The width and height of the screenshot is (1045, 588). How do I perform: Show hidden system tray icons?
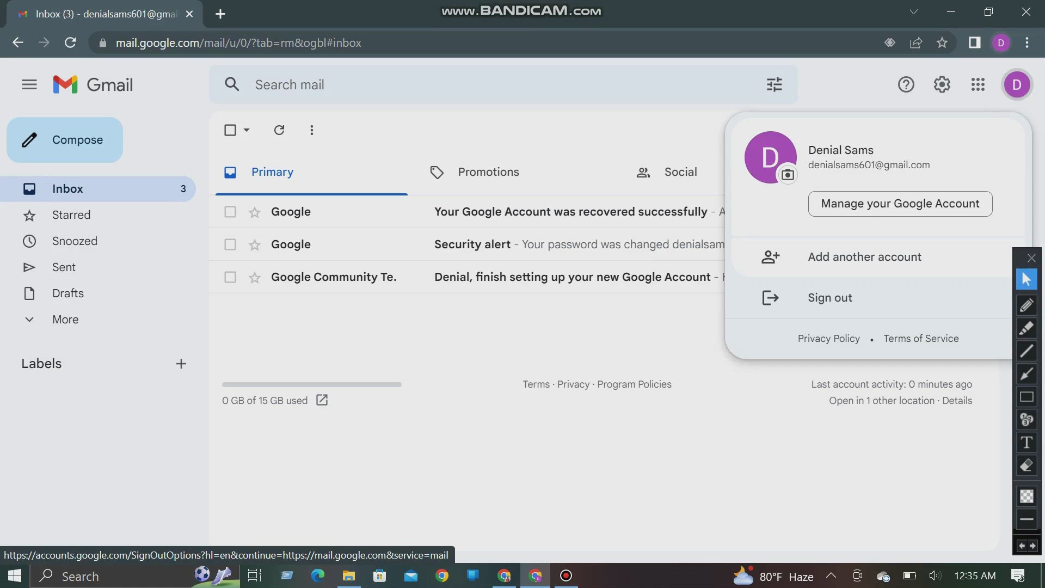[831, 575]
